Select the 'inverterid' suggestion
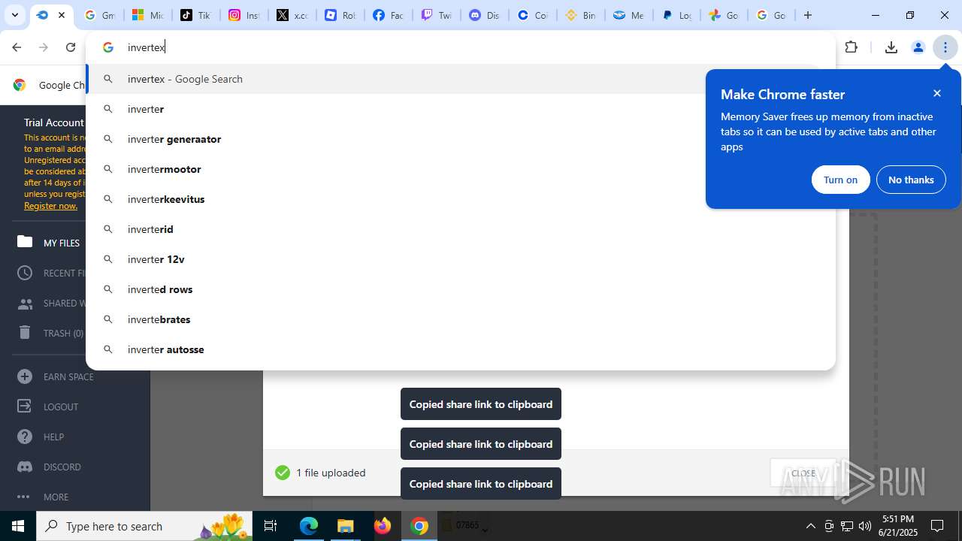 [461, 229]
